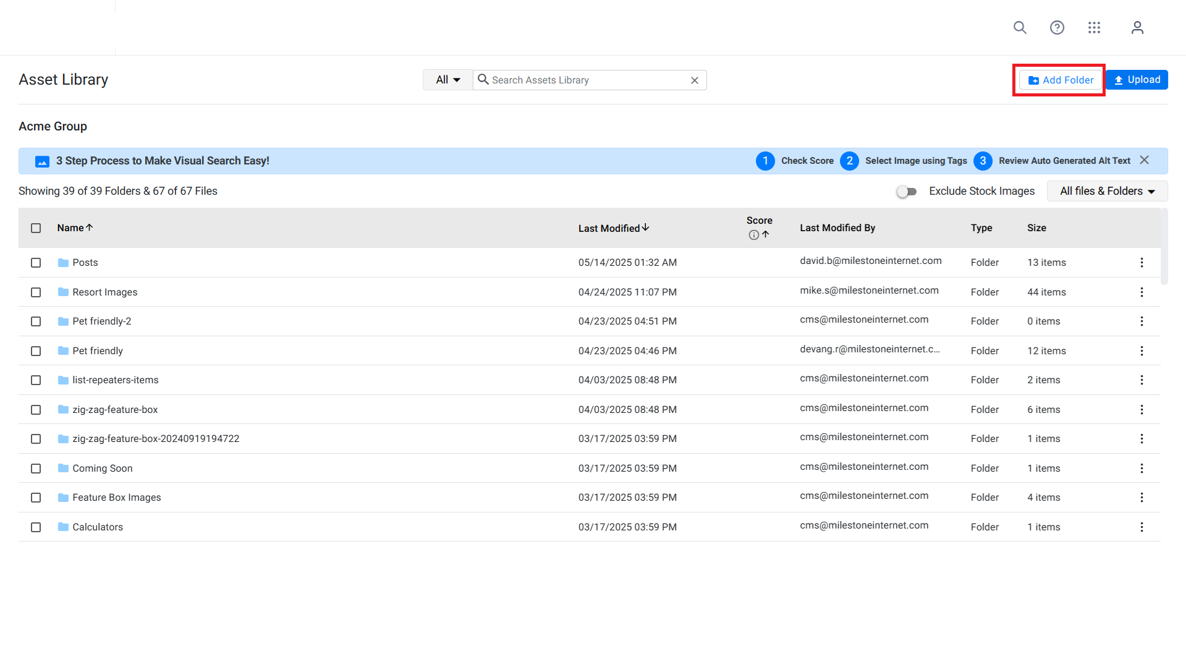Image resolution: width=1186 pixels, height=667 pixels.
Task: Select the Feature Box Images checkbox
Action: point(36,498)
